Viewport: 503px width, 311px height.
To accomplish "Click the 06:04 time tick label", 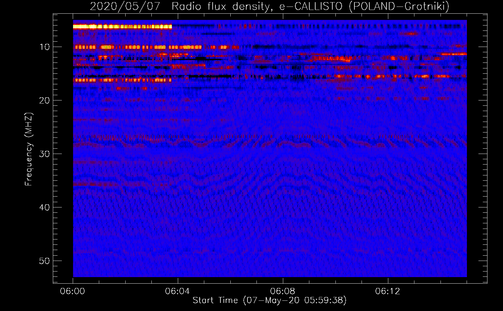I will click(178, 291).
